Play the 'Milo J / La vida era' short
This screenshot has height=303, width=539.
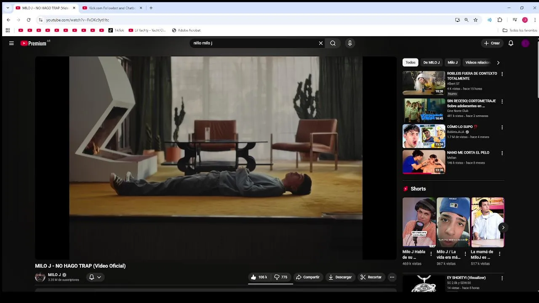[453, 222]
